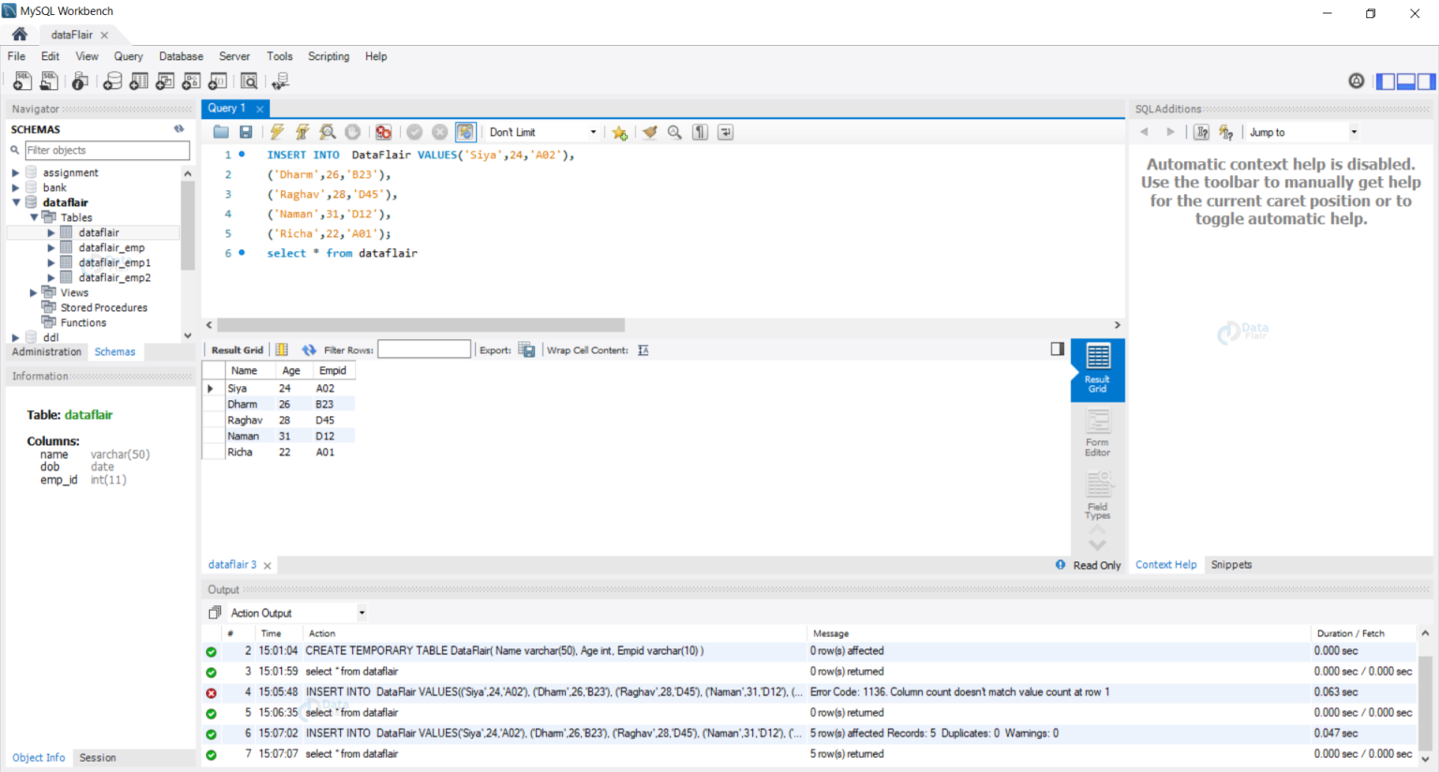Select the Form Editor panel icon

(1097, 434)
